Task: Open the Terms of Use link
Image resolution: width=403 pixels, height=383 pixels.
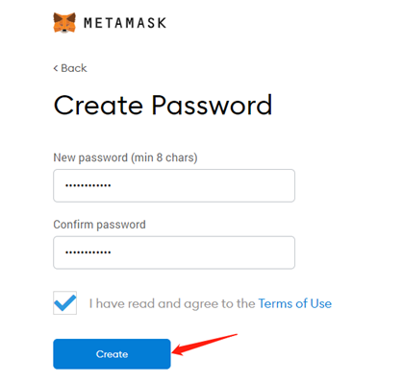Action: (x=295, y=303)
